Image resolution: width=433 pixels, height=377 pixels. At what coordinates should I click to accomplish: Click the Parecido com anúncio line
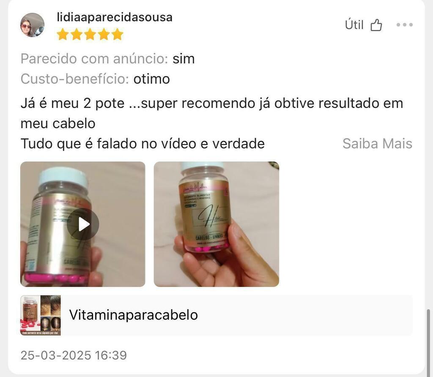[x=108, y=59]
